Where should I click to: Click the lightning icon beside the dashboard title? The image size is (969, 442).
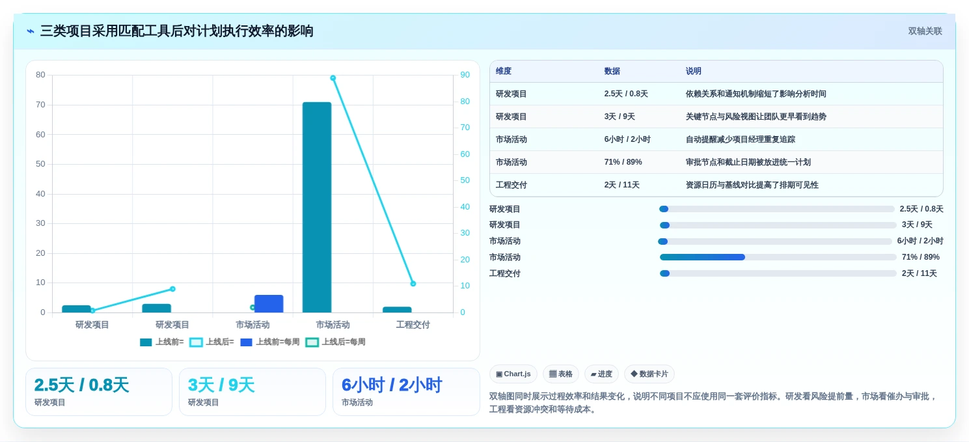tap(31, 31)
